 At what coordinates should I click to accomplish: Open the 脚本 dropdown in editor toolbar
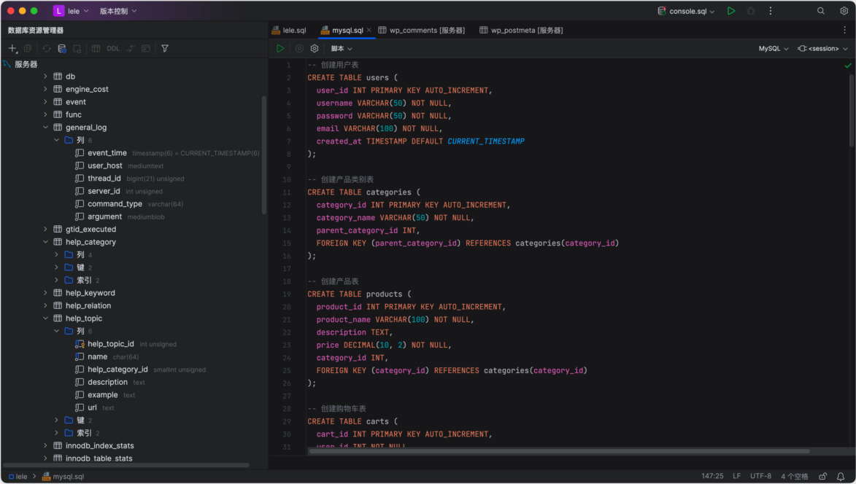pyautogui.click(x=342, y=49)
